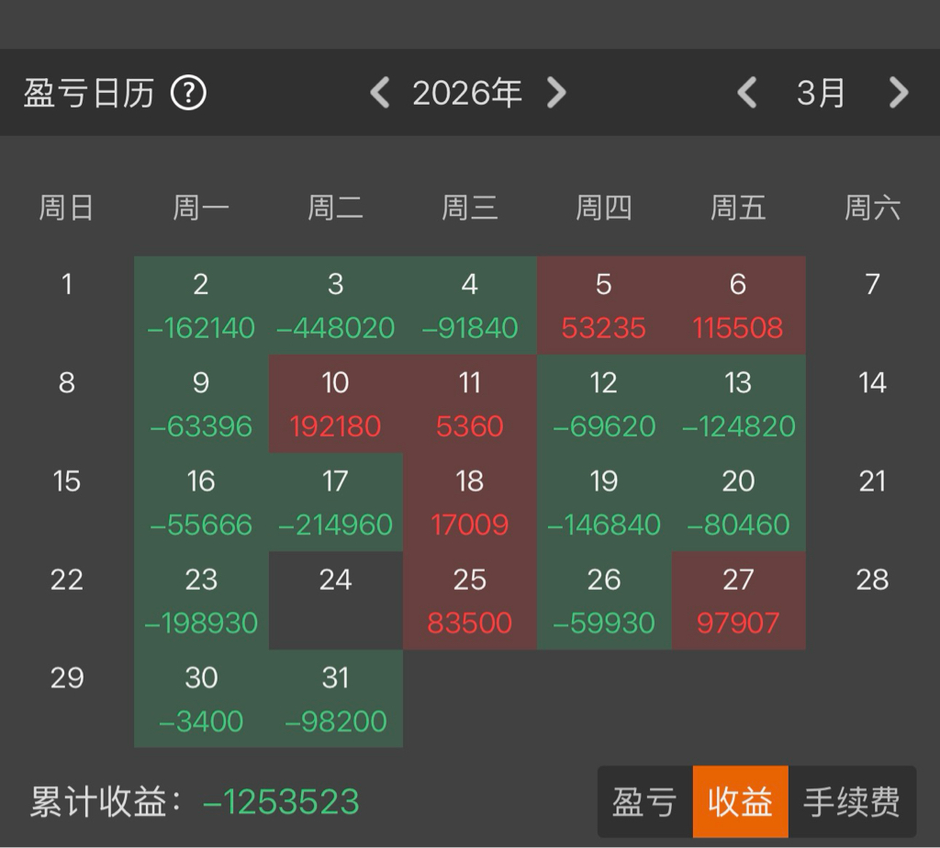Advance to next month arrow
The image size is (940, 848).
(899, 93)
